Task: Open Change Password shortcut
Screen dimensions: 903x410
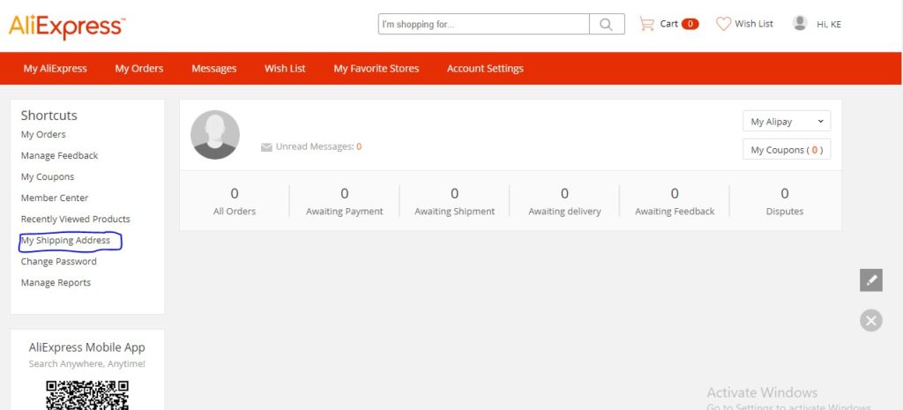Action: tap(59, 262)
